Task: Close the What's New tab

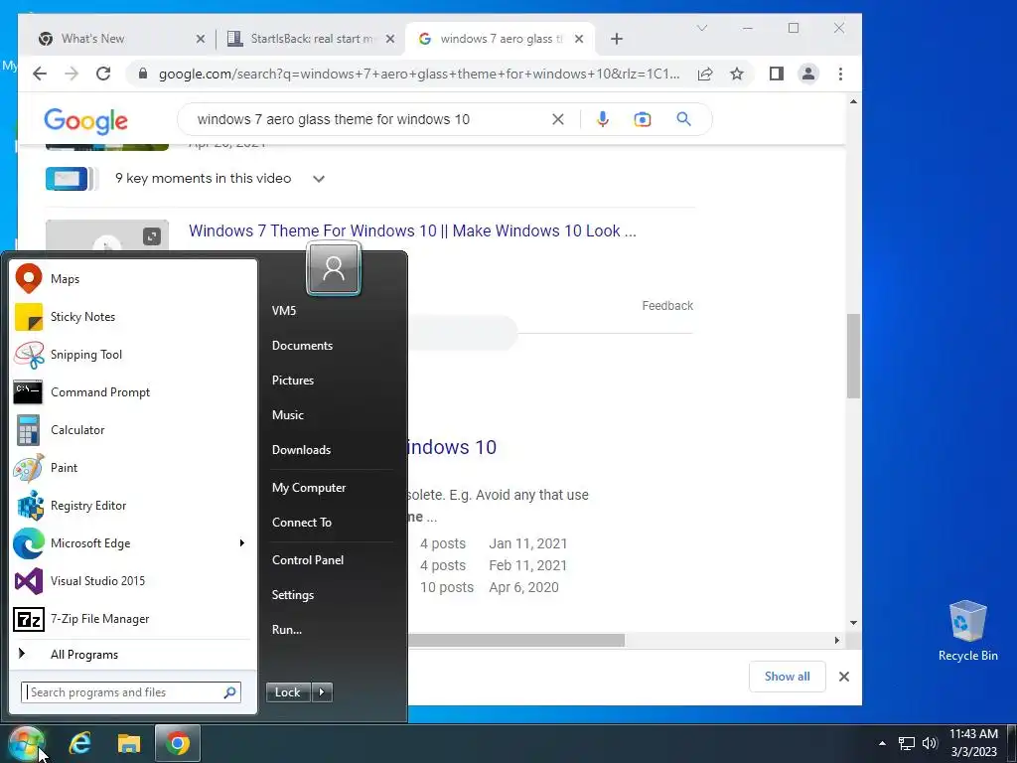Action: coord(201,39)
